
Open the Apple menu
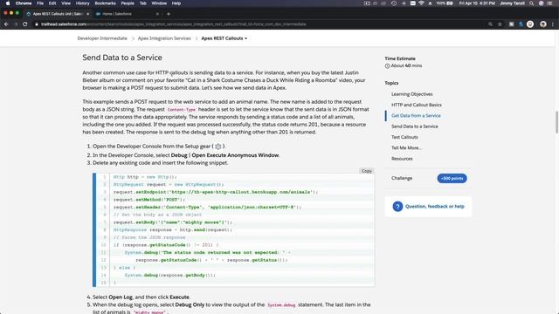point(8,3)
